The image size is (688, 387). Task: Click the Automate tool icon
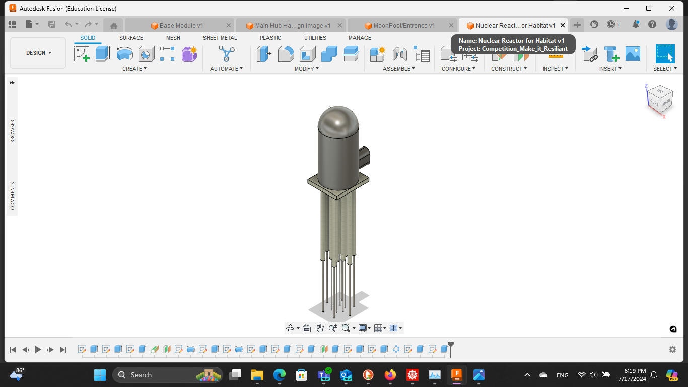tap(226, 53)
